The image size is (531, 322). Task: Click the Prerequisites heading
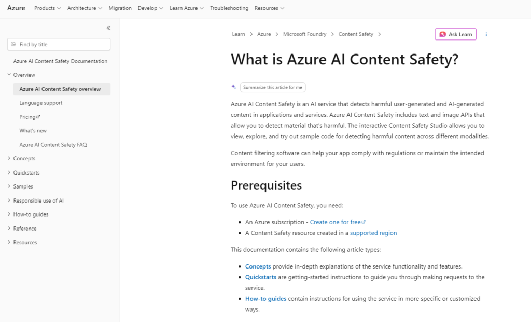(266, 185)
